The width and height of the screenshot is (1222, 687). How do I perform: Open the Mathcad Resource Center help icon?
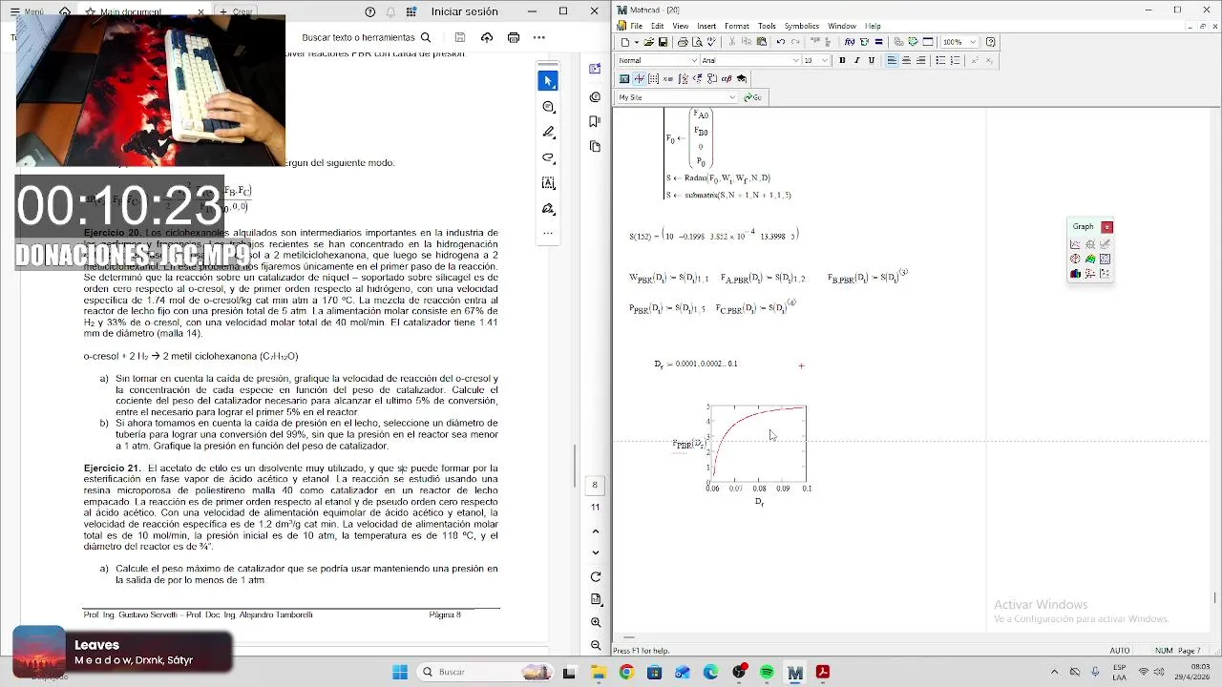pyautogui.click(x=990, y=42)
